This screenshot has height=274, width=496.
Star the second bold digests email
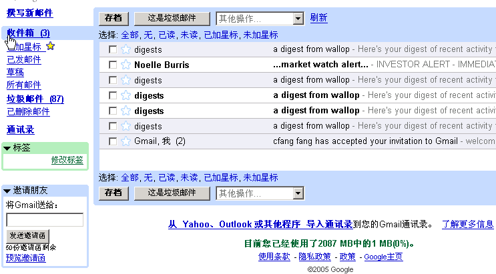[126, 111]
